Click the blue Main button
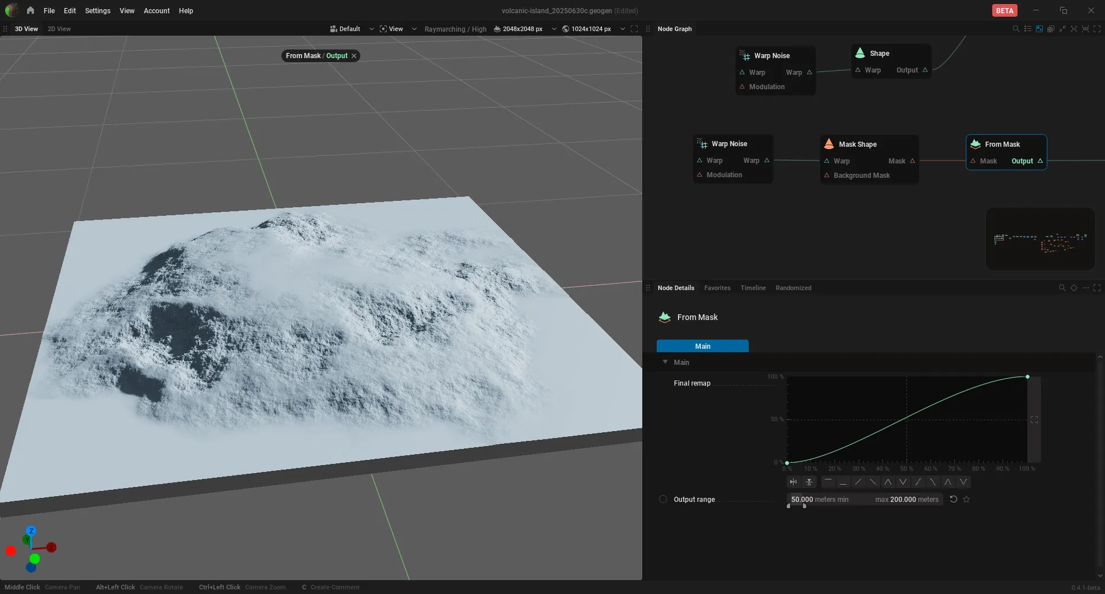Viewport: 1105px width, 594px height. 703,346
